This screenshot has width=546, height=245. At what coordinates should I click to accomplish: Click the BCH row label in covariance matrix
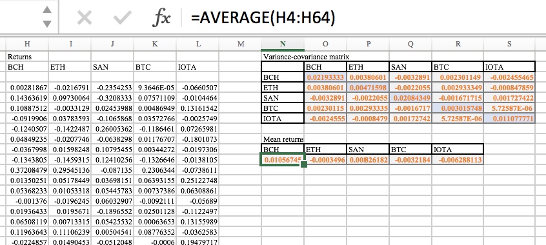pos(283,77)
